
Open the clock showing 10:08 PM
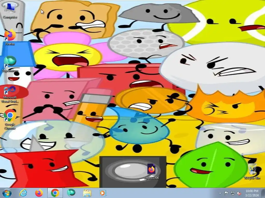(252, 193)
